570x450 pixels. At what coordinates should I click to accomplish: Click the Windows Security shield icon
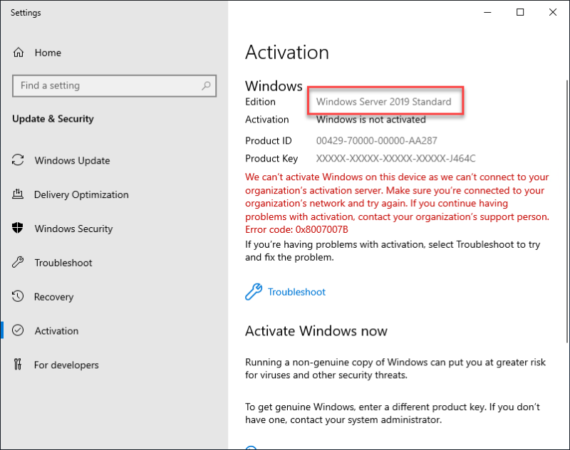[x=17, y=228]
